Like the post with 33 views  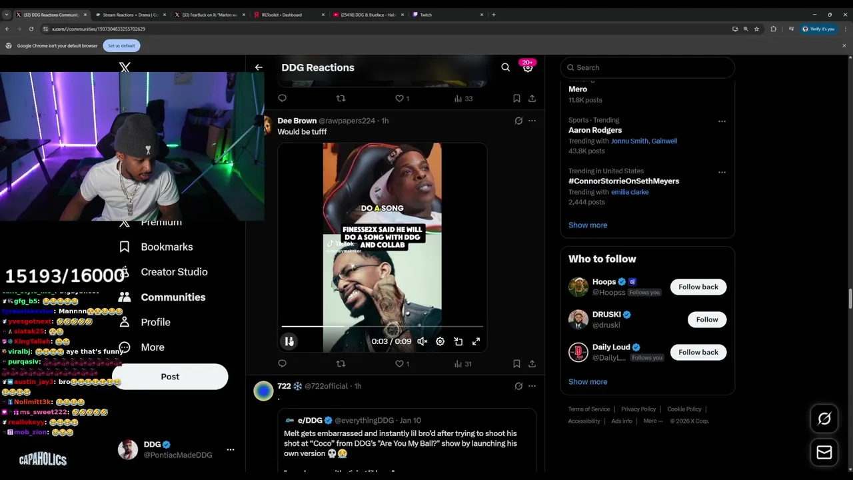click(x=402, y=98)
